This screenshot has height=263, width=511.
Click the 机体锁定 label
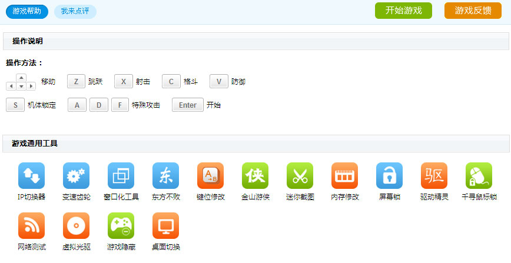[x=42, y=105]
